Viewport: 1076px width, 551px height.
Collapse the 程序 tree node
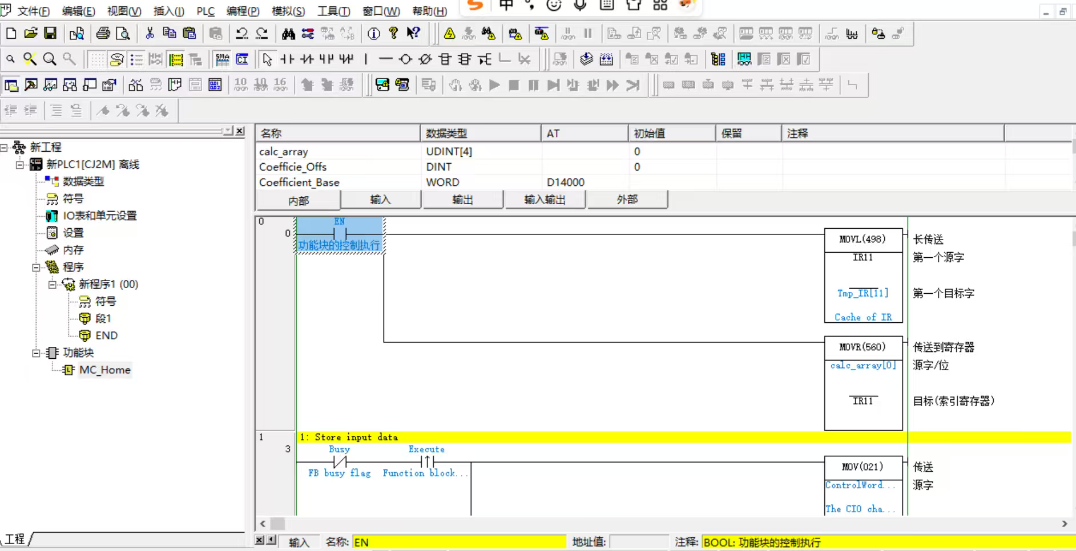(x=36, y=267)
